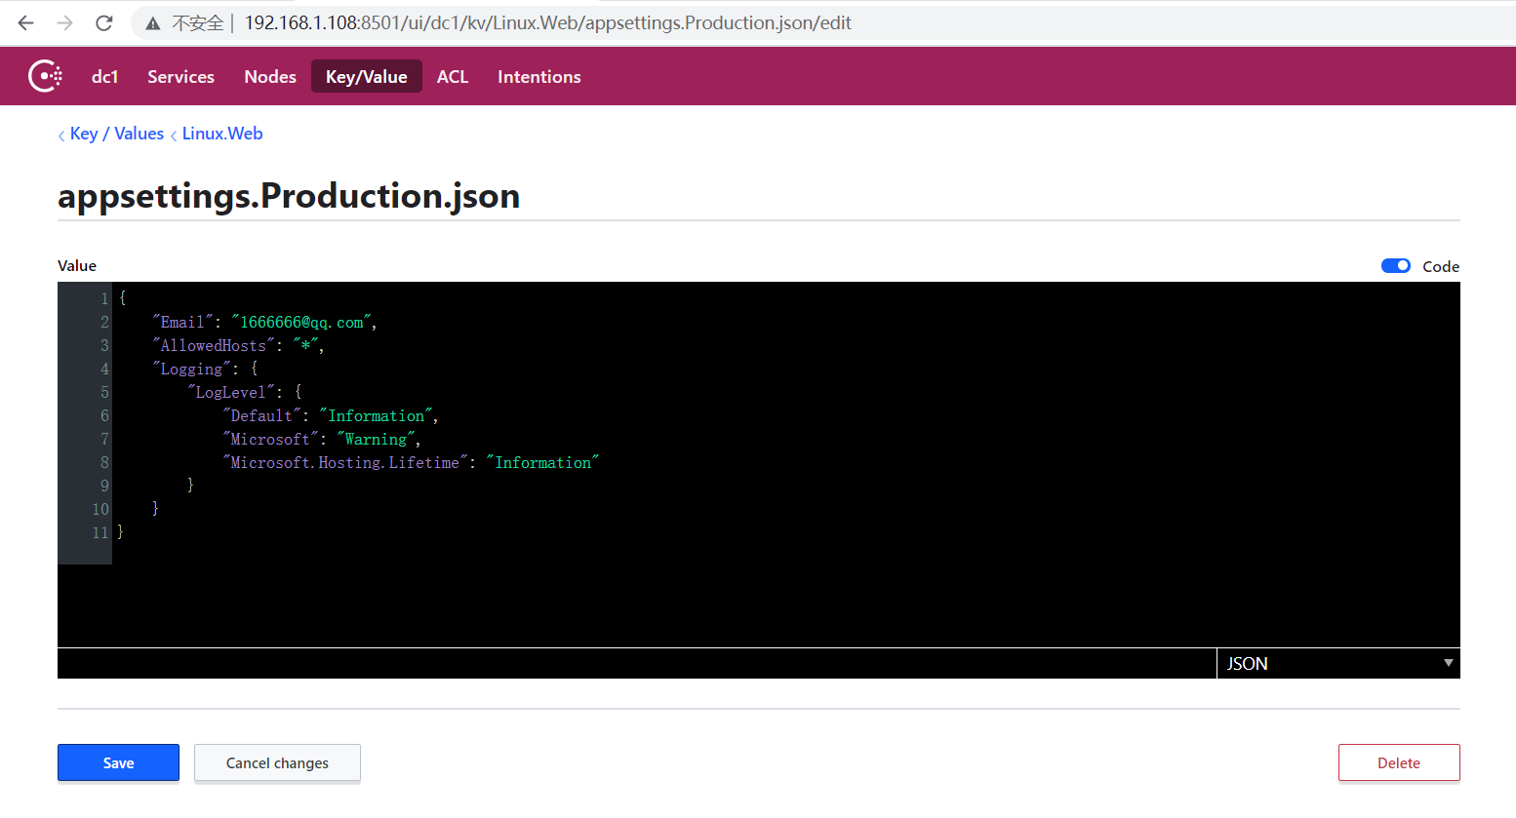Click the Email value "1666666@qq.com"

[x=302, y=322]
